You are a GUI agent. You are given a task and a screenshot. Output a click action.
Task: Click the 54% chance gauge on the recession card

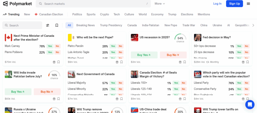pyautogui.click(x=180, y=39)
